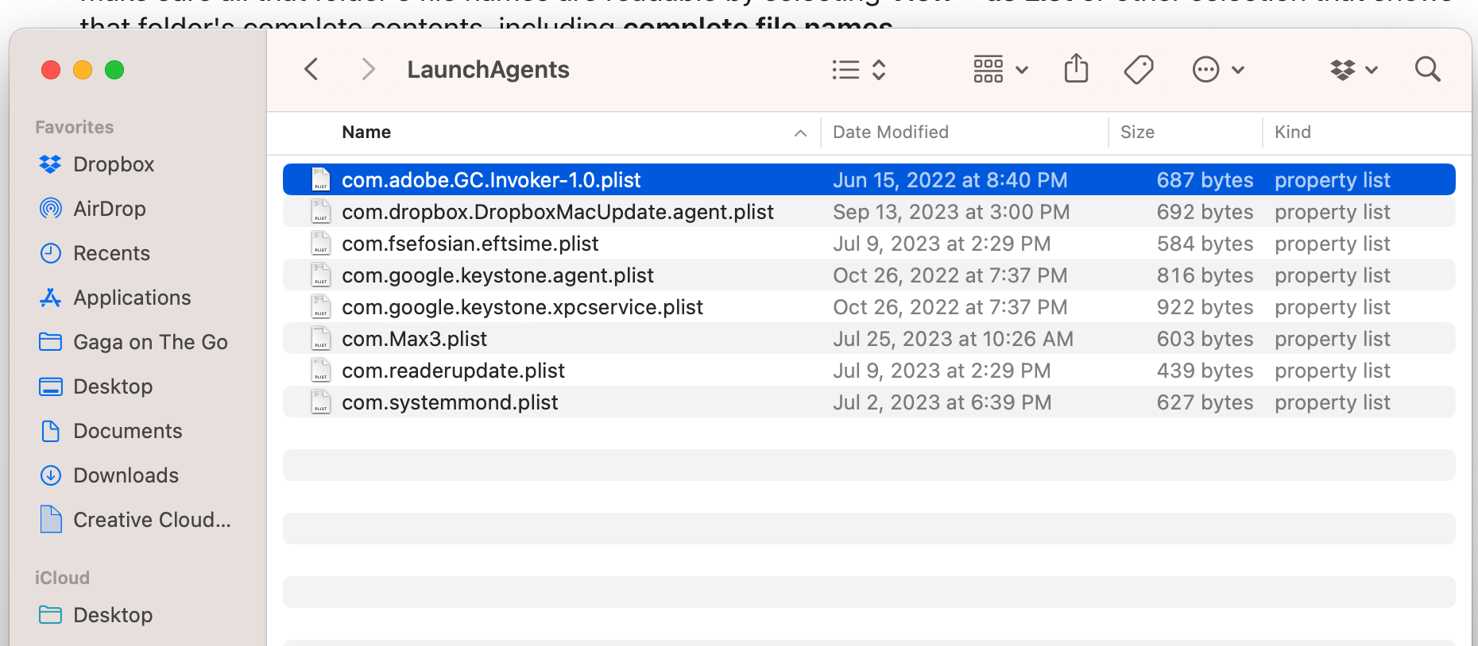The image size is (1478, 646).
Task: Open the Group By dropdown
Action: pos(1000,70)
